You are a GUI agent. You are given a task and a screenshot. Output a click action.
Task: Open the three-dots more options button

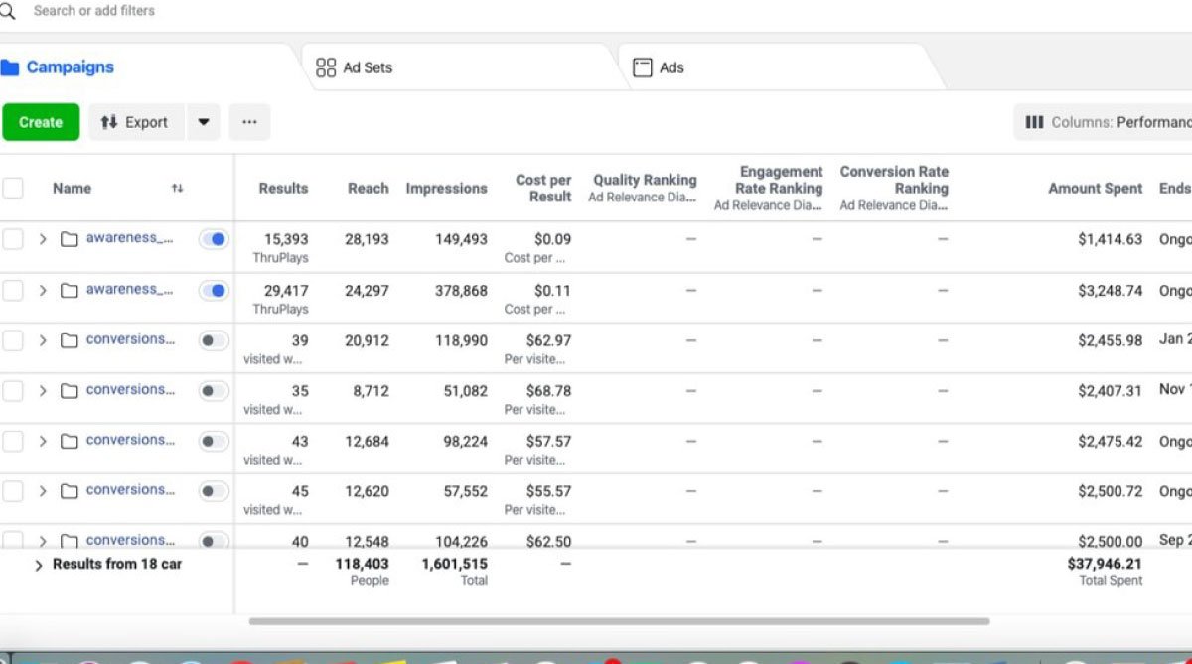249,122
